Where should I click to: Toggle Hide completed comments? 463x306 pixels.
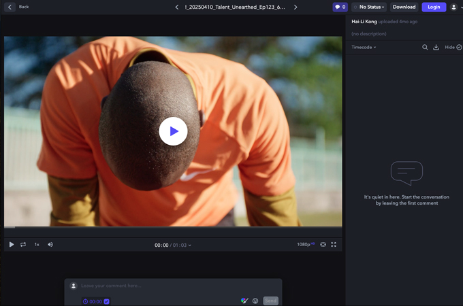(x=453, y=47)
